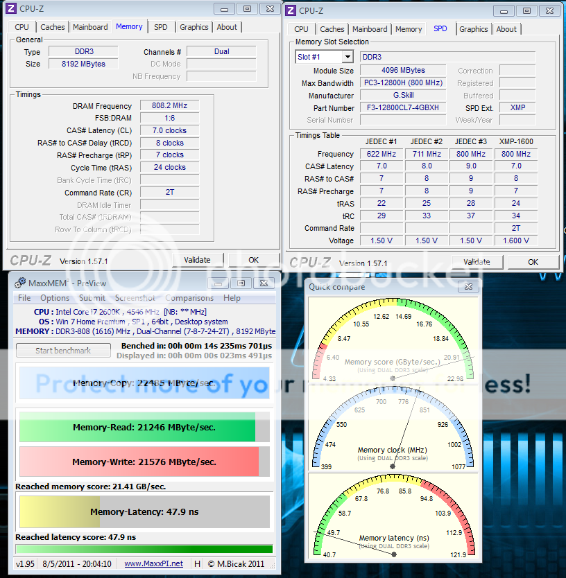Click the Size 8192 MBytes field

(83, 64)
